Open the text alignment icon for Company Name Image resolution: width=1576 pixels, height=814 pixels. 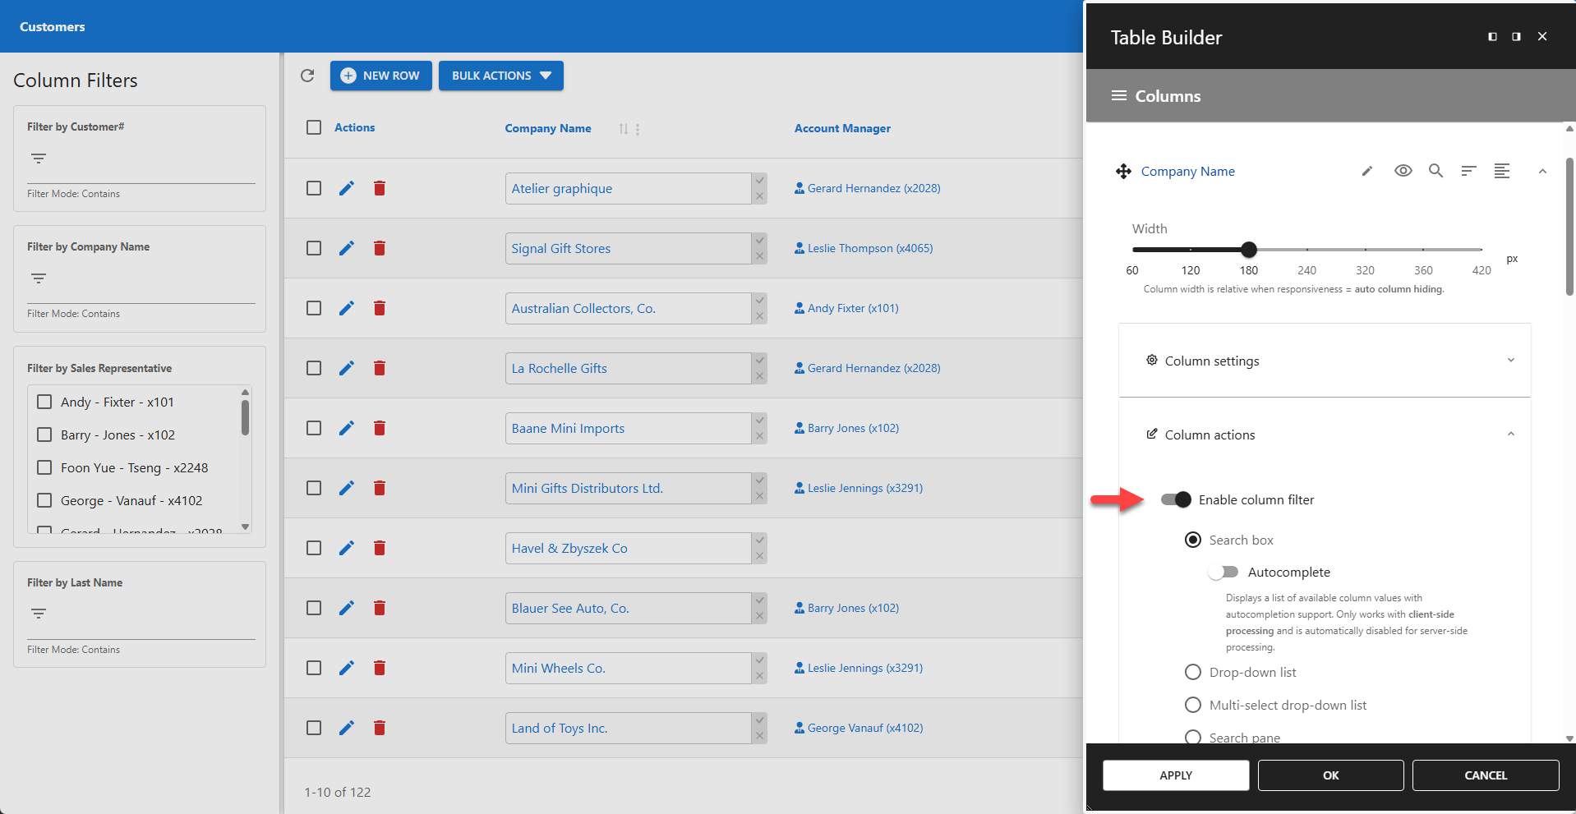(1503, 171)
